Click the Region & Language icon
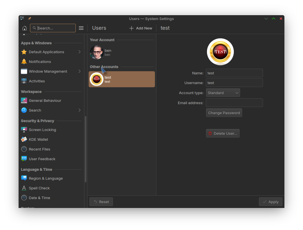This screenshot has width=303, height=230. 24,178
